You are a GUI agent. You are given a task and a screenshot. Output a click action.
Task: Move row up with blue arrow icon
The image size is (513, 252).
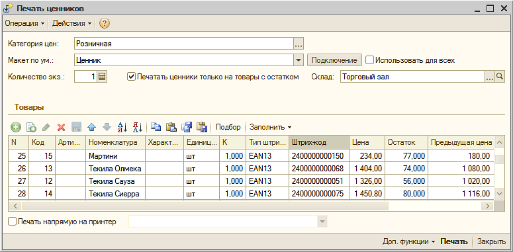click(x=92, y=127)
